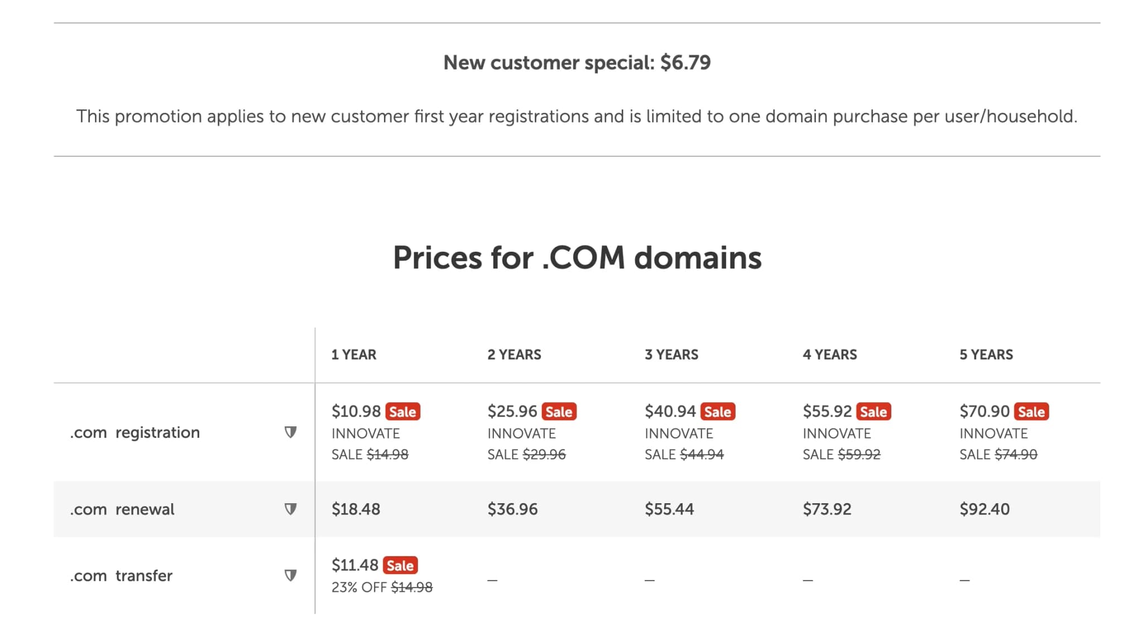The height and width of the screenshot is (641, 1143).
Task: Select the 1 YEAR column header
Action: click(x=354, y=355)
